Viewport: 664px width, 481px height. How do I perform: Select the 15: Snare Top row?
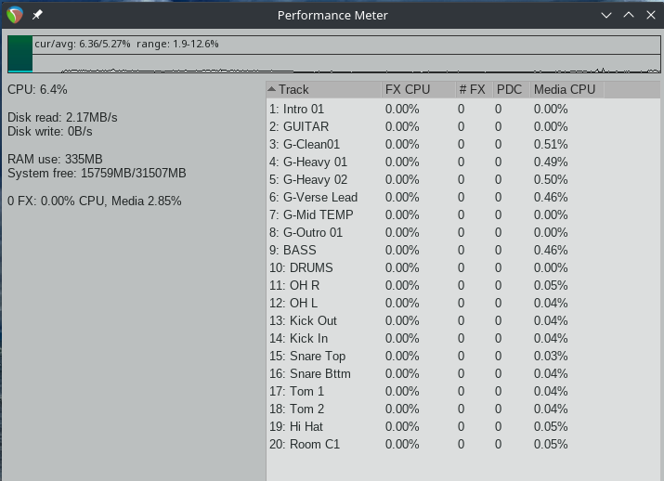point(463,356)
